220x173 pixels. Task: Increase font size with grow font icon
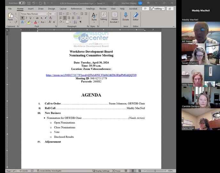pyautogui.click(x=50, y=22)
